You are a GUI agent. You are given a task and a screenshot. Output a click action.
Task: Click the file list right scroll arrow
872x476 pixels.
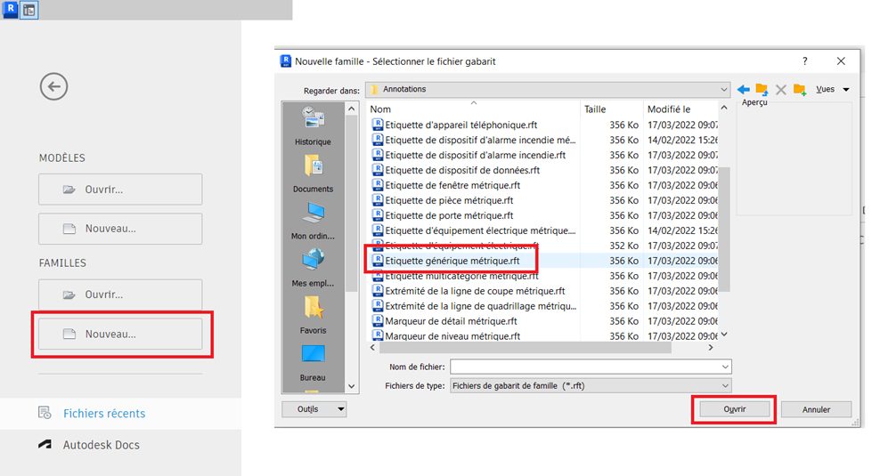(x=710, y=348)
